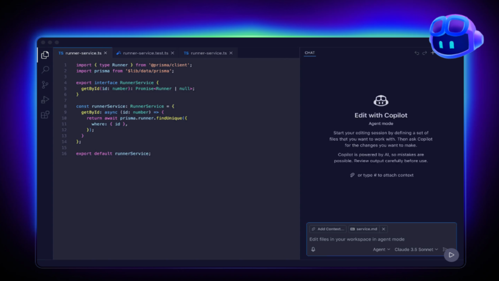
Task: Open the Run and Debug view
Action: pos(45,100)
